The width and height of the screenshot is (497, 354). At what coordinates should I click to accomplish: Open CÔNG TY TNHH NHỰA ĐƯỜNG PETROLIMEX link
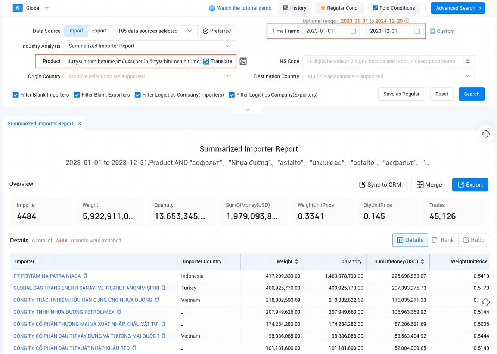pyautogui.click(x=64, y=312)
